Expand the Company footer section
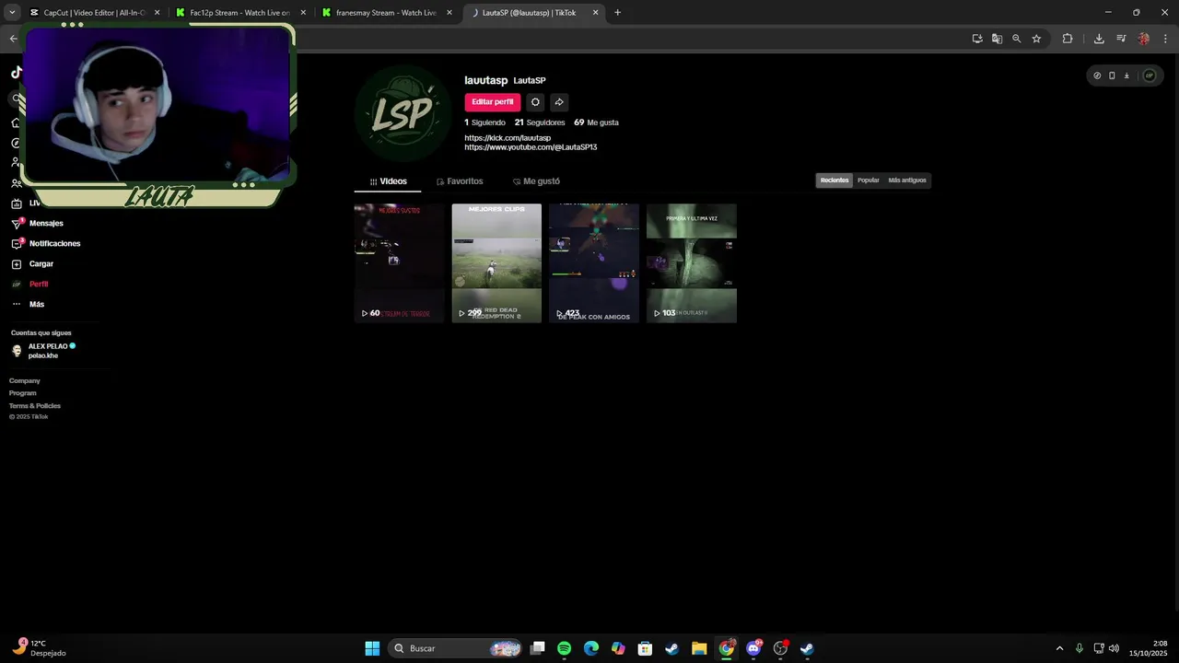The height and width of the screenshot is (663, 1179). point(25,380)
